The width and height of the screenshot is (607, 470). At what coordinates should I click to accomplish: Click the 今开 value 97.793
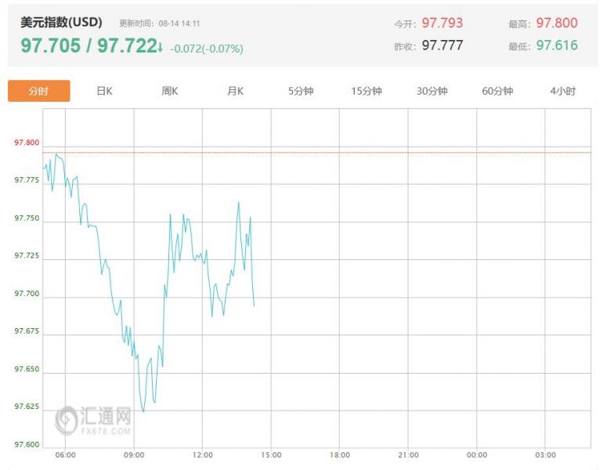(442, 23)
